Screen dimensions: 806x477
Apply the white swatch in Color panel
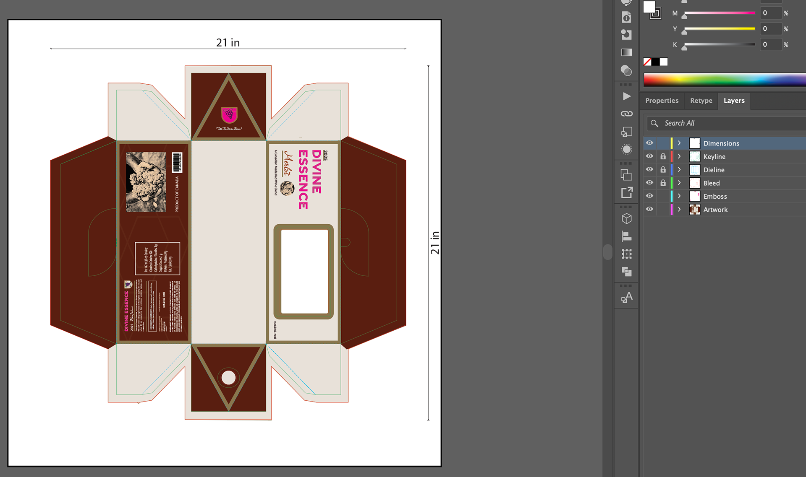(664, 62)
